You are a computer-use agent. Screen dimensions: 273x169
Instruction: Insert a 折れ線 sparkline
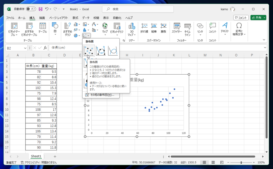pyautogui.click(x=144, y=28)
